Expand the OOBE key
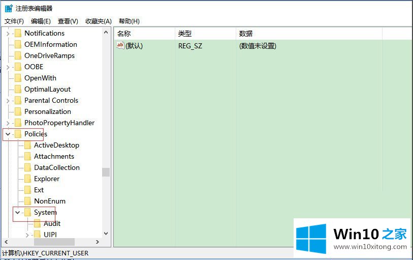Screen dimensions: 413x260 pyautogui.click(x=8, y=67)
